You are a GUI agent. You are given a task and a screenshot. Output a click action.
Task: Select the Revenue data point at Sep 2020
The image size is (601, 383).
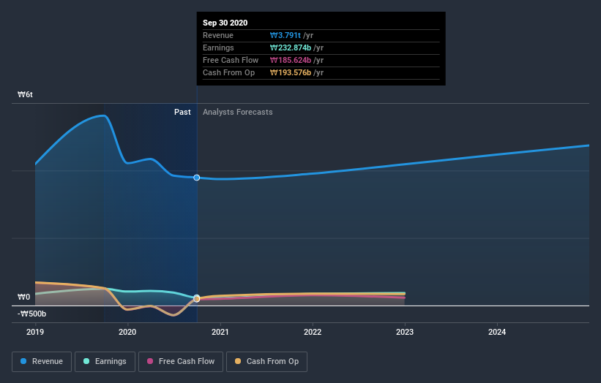197,178
